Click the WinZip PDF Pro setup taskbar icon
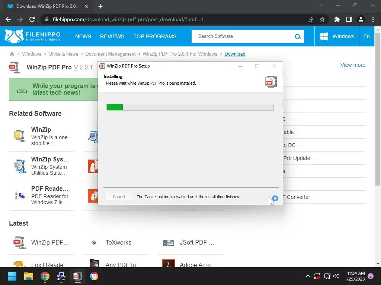 [78, 276]
